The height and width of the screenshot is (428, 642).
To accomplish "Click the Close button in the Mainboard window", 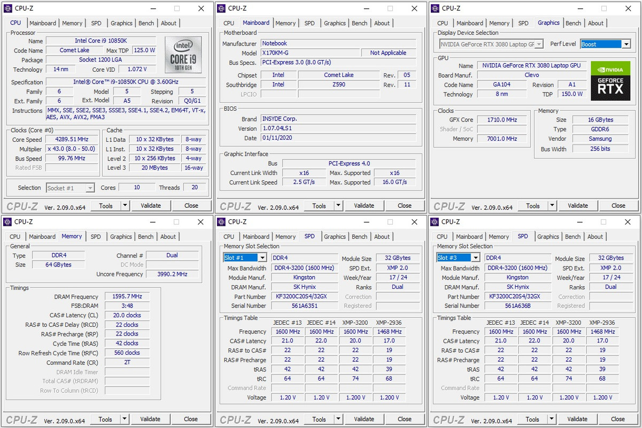I will click(405, 205).
